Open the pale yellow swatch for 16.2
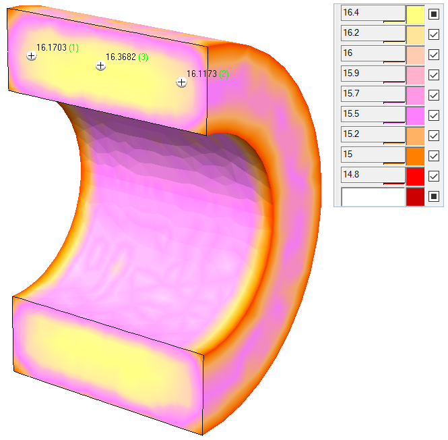448x440 pixels. 416,34
